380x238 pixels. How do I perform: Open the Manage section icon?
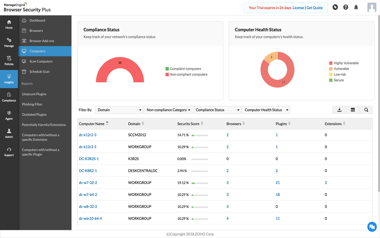9,42
